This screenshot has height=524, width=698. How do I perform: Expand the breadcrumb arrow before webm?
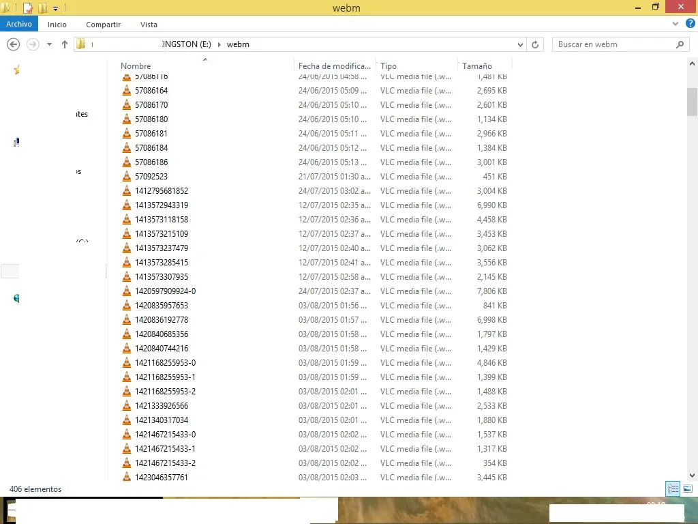pos(219,44)
